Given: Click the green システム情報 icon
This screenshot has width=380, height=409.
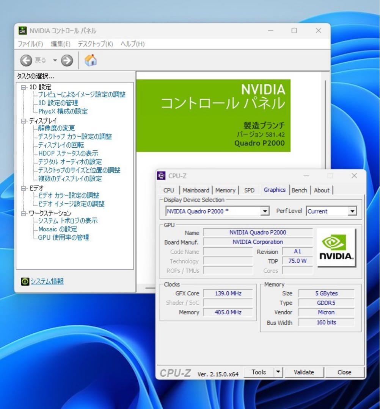Looking at the screenshot, I should point(25,281).
